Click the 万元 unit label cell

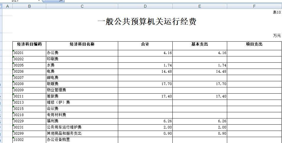coord(277,36)
